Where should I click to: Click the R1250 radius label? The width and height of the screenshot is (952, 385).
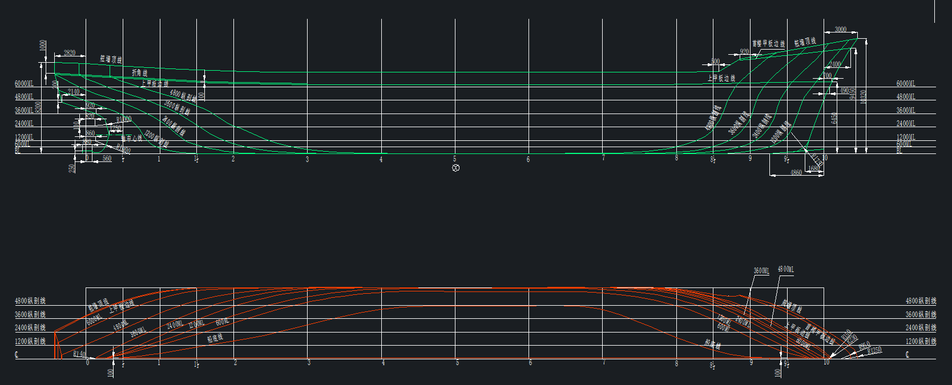click(x=874, y=350)
